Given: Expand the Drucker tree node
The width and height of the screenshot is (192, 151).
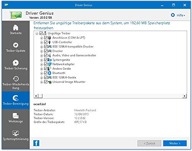Looking at the screenshot, I should tap(41, 51).
